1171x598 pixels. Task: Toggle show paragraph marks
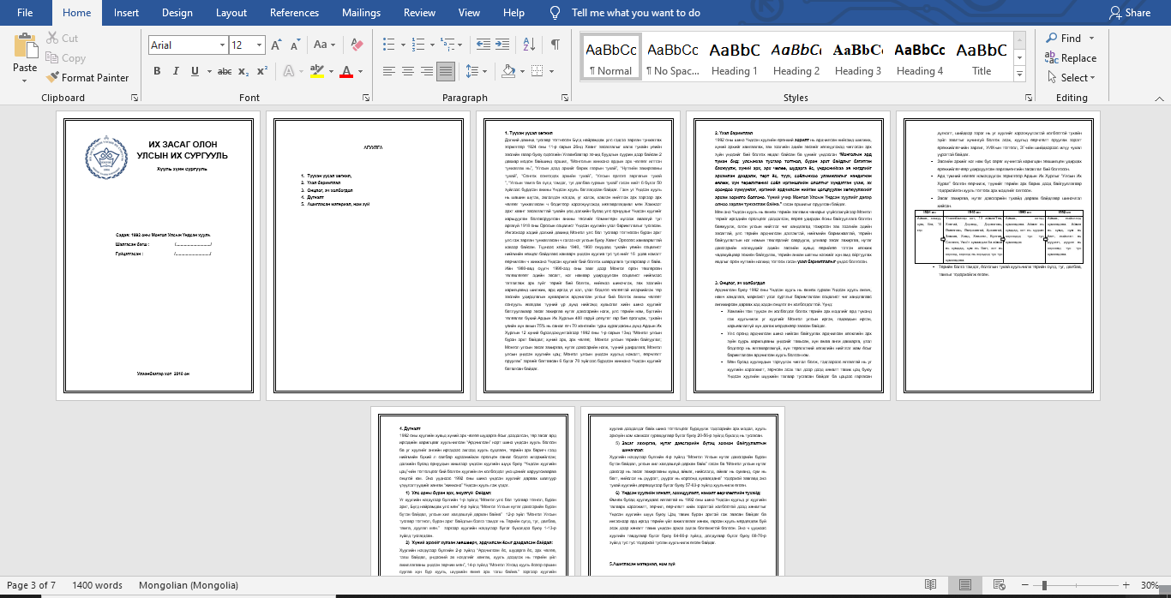555,45
